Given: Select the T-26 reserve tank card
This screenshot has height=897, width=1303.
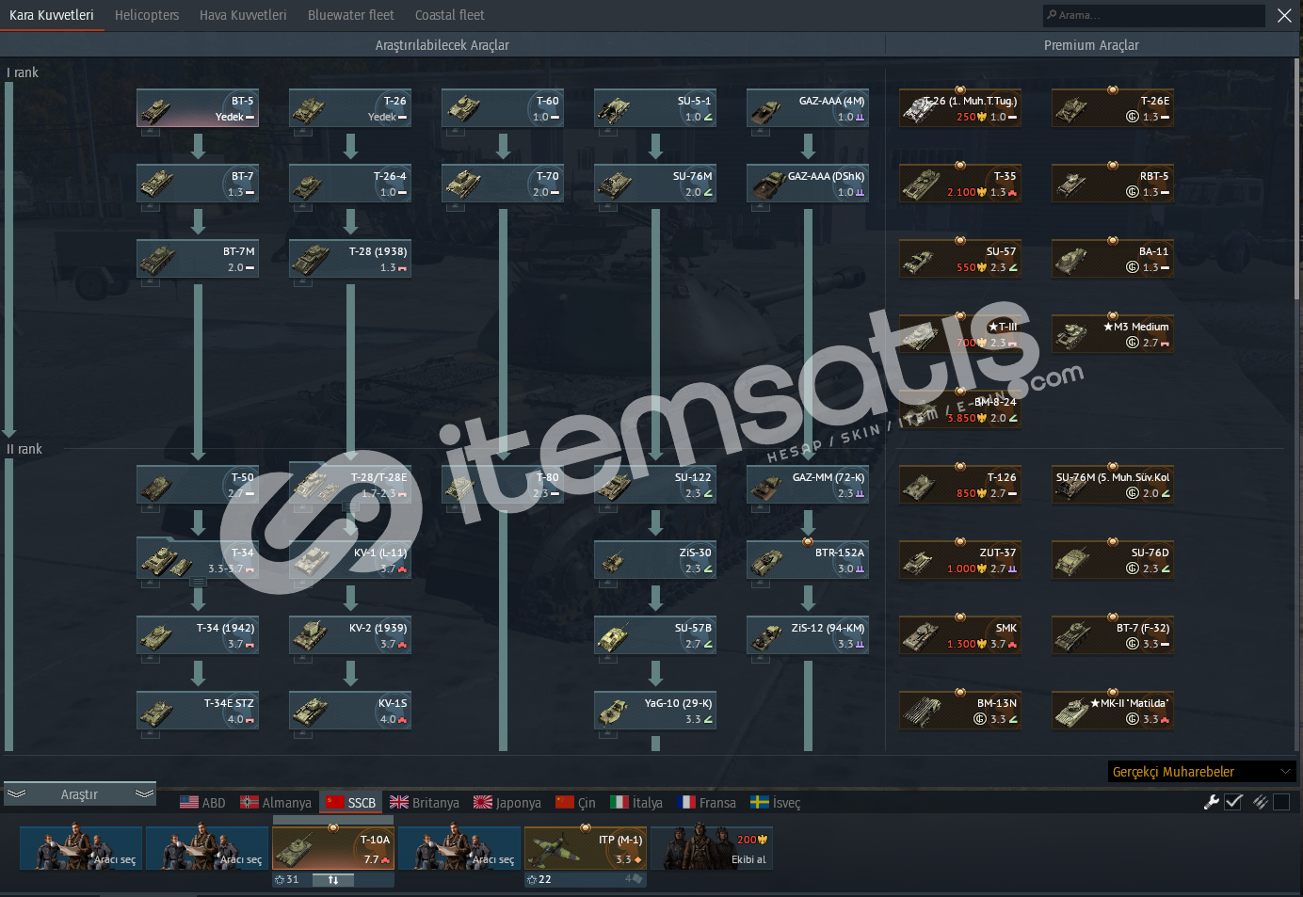Looking at the screenshot, I should coord(349,108).
